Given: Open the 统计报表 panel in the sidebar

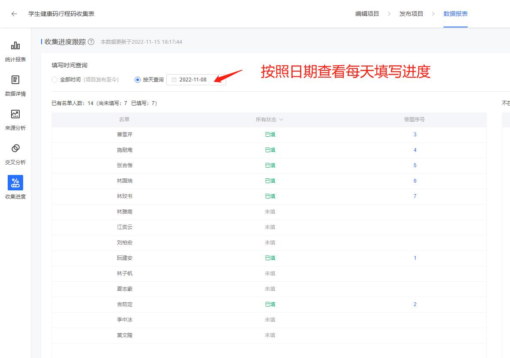Looking at the screenshot, I should pyautogui.click(x=15, y=51).
